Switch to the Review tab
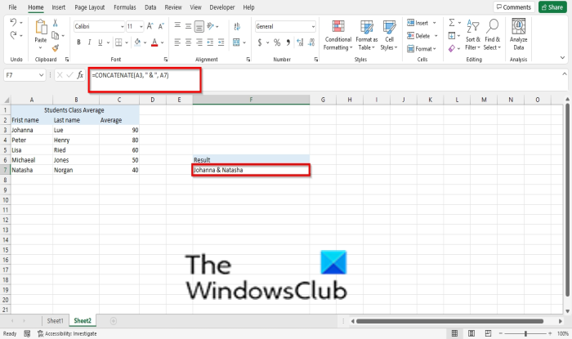The height and width of the screenshot is (339, 572). point(173,7)
